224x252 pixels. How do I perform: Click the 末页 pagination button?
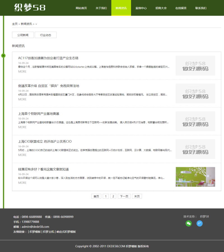(137, 196)
